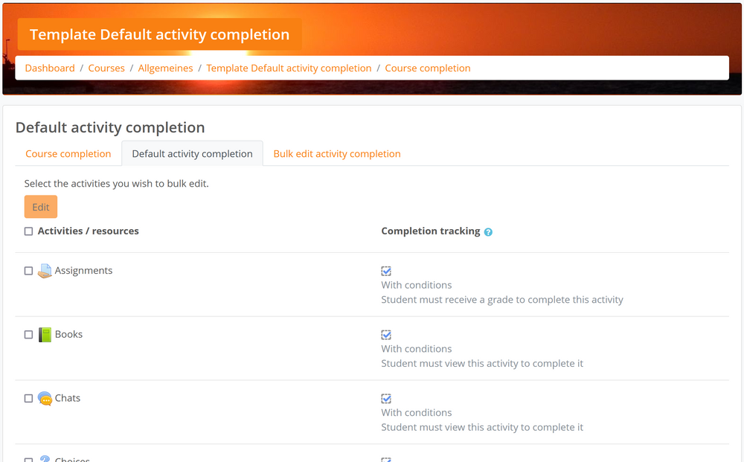Check the Assignments row selection checkbox
Image resolution: width=744 pixels, height=462 pixels.
(28, 270)
